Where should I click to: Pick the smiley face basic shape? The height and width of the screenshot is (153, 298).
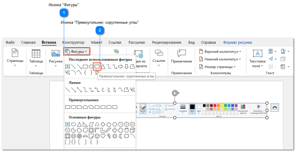(x=97, y=136)
